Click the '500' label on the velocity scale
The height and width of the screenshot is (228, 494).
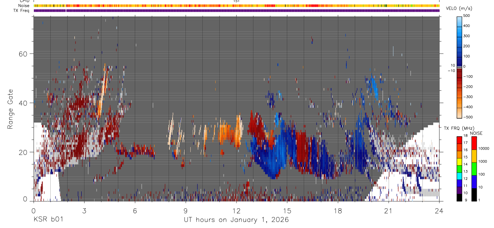point(467,16)
